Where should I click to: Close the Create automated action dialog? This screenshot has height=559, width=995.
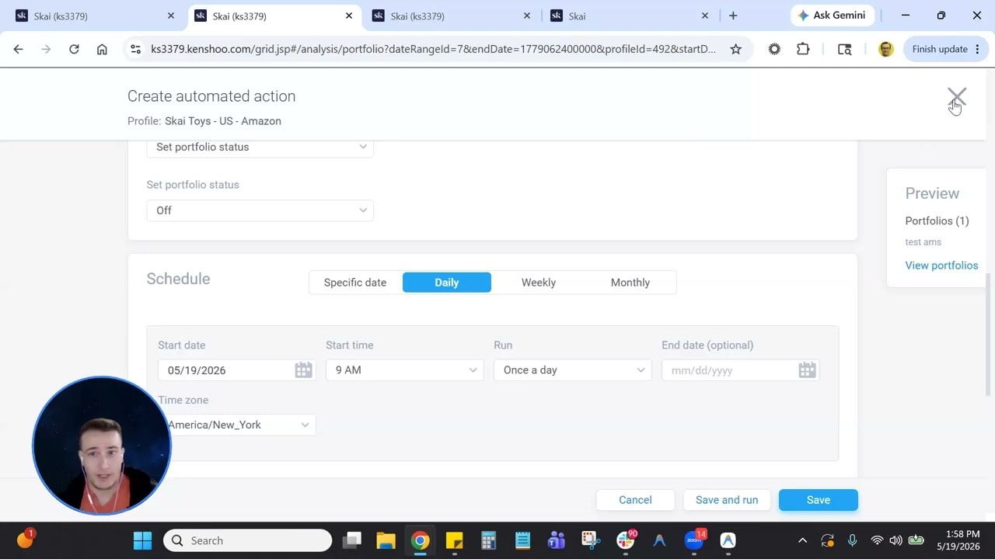pyautogui.click(x=956, y=97)
